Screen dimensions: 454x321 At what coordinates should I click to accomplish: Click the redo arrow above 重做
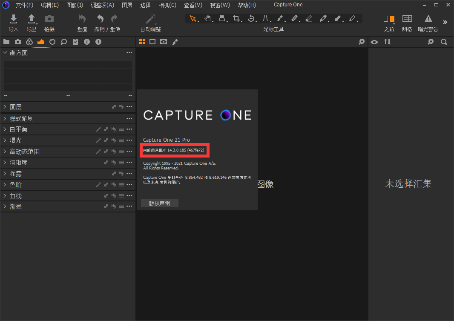click(115, 19)
